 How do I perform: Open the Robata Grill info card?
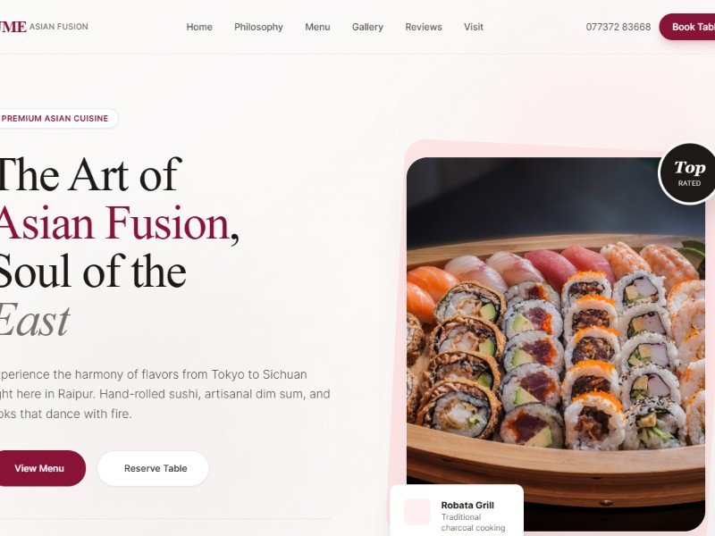[457, 510]
